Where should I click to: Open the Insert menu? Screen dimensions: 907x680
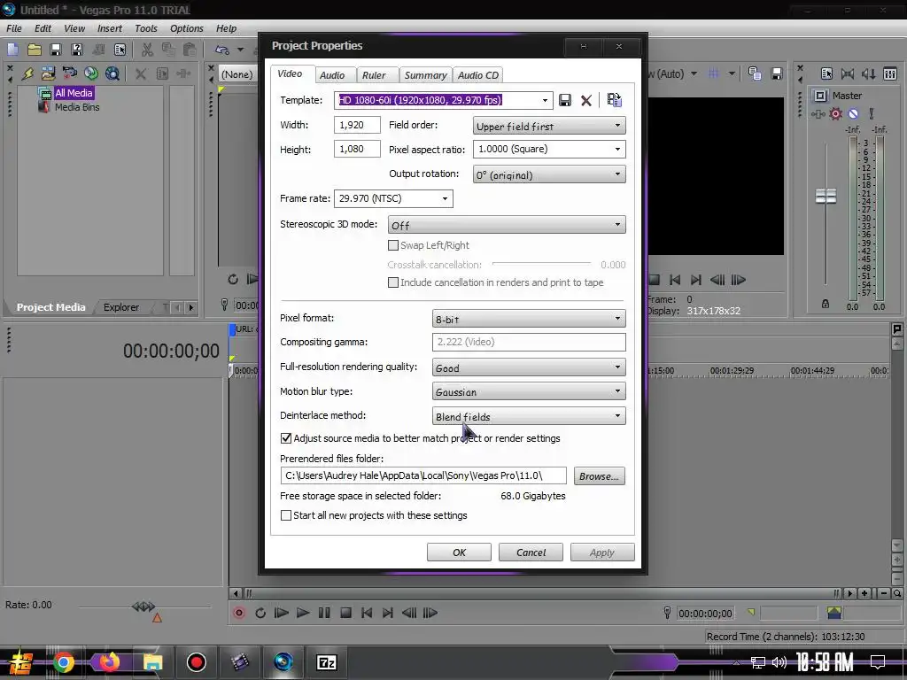(x=109, y=28)
